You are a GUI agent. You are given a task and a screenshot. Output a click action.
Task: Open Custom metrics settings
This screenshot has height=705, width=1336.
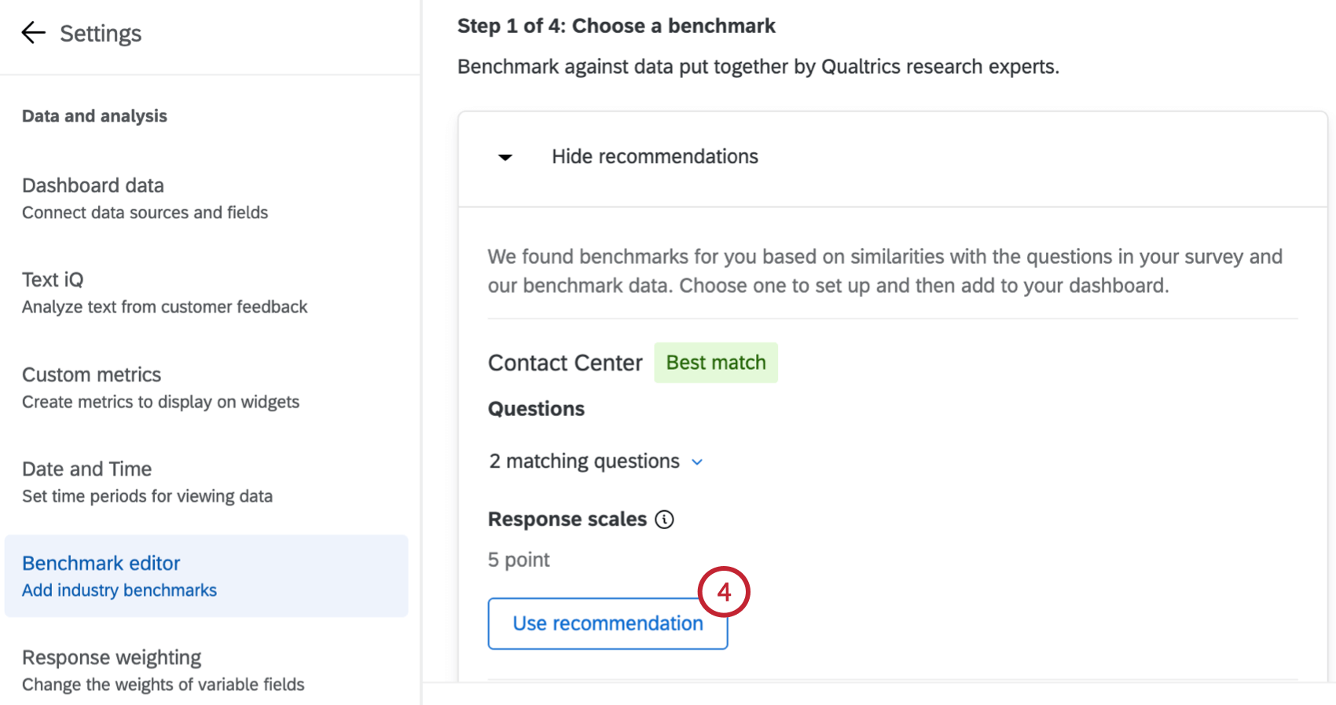[91, 374]
